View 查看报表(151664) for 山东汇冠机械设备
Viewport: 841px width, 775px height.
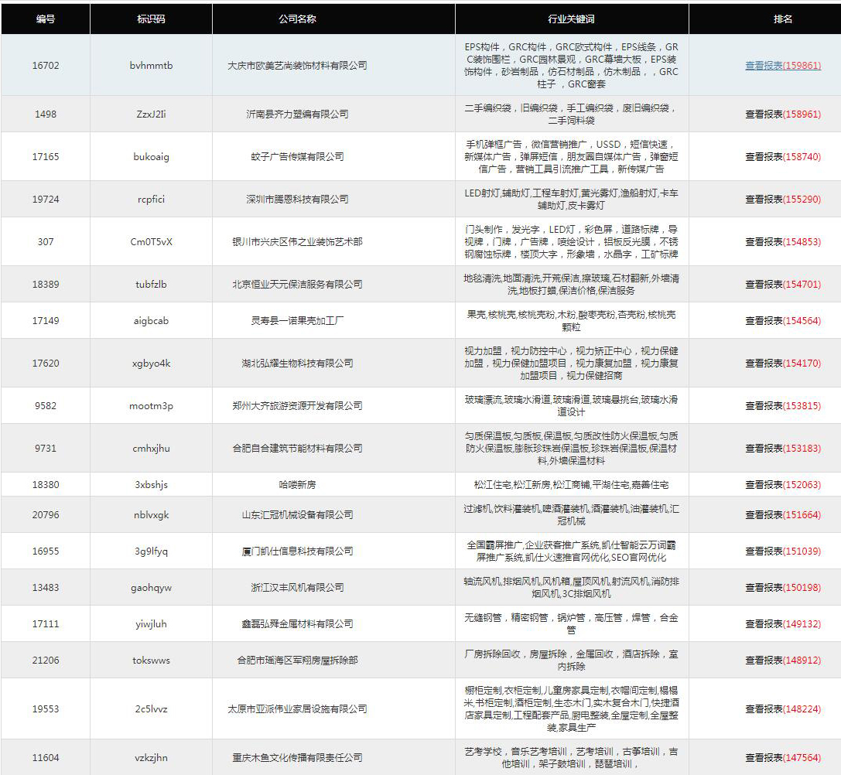(x=782, y=514)
